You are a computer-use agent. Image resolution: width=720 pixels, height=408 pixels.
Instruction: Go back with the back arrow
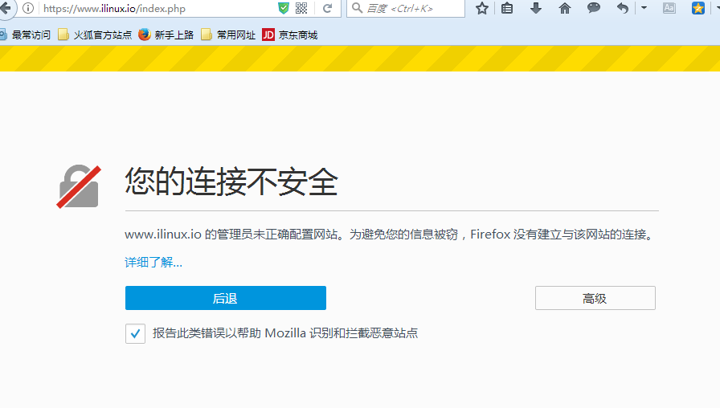5,8
